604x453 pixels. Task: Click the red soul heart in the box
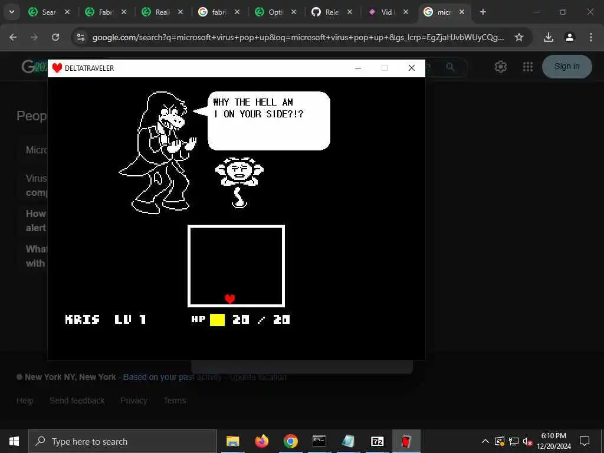pyautogui.click(x=230, y=298)
